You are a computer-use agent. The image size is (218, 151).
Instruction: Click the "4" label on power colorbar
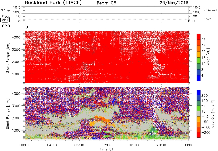pos(202,75)
